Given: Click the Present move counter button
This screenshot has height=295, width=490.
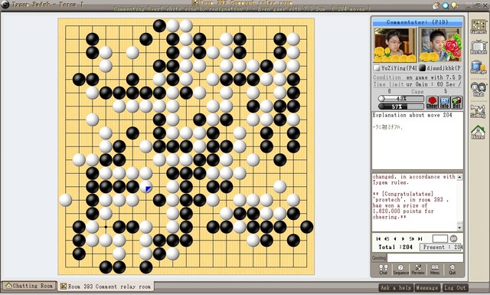Looking at the screenshot, I should point(441,247).
